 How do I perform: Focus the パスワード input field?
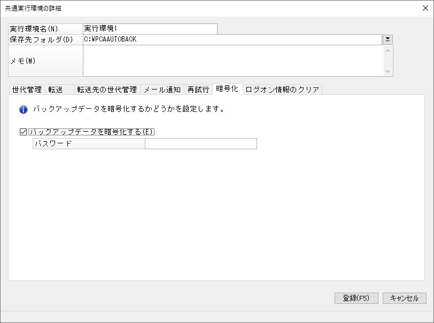click(x=201, y=143)
